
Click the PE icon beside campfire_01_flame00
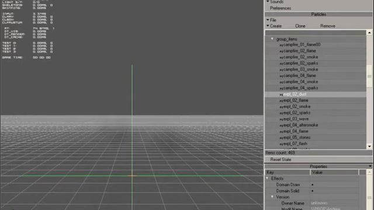point(281,45)
